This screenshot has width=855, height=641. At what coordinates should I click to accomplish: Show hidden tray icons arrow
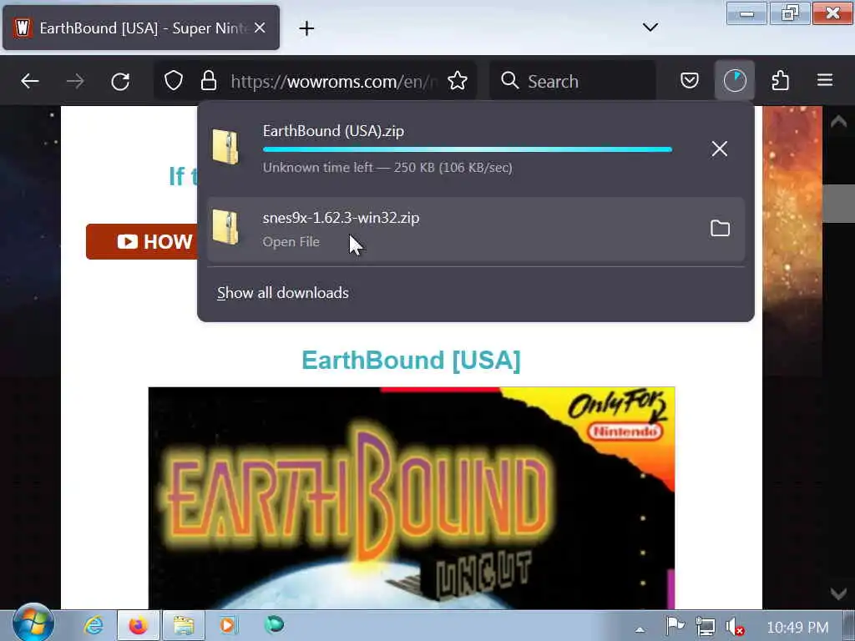pos(640,629)
